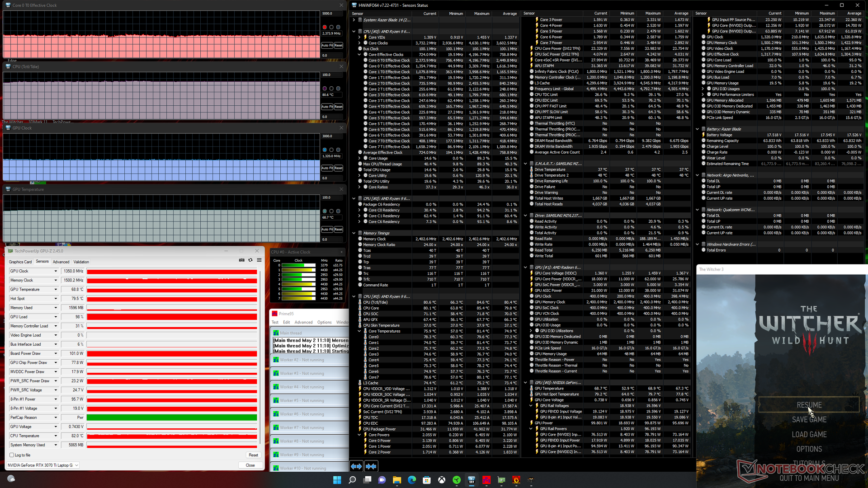Toggle purple color dot on CPU Tctl/Tdie graph
This screenshot has height=488, width=868.
[325, 89]
